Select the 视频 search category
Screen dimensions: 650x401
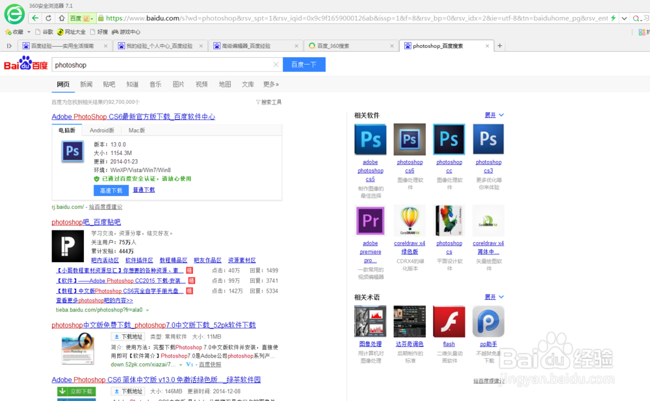coord(201,84)
